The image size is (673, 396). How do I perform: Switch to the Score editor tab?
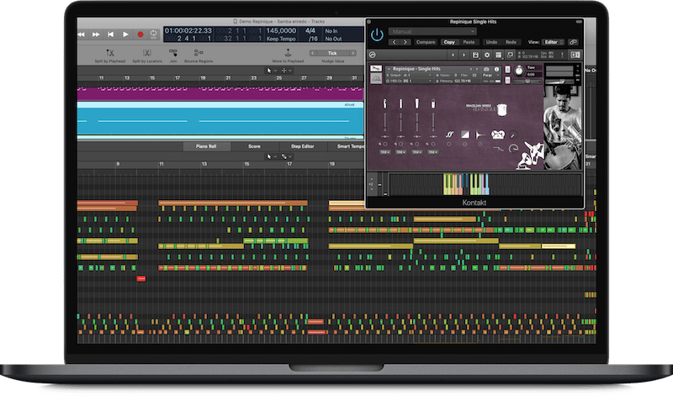click(254, 146)
